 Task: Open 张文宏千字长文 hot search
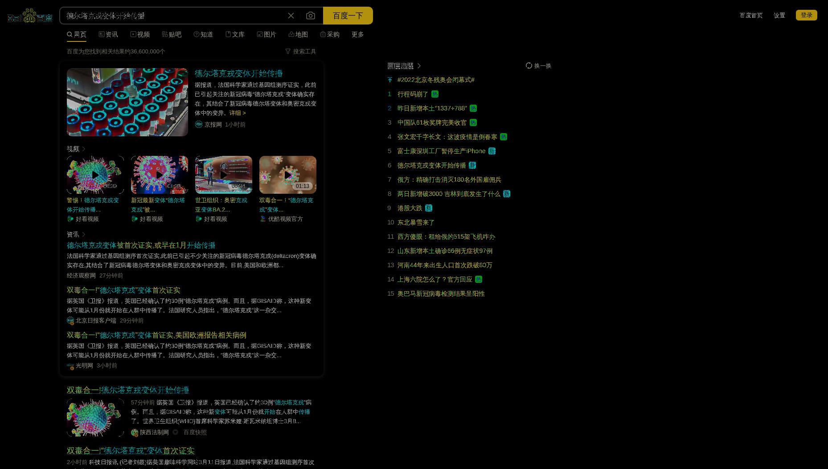(447, 137)
